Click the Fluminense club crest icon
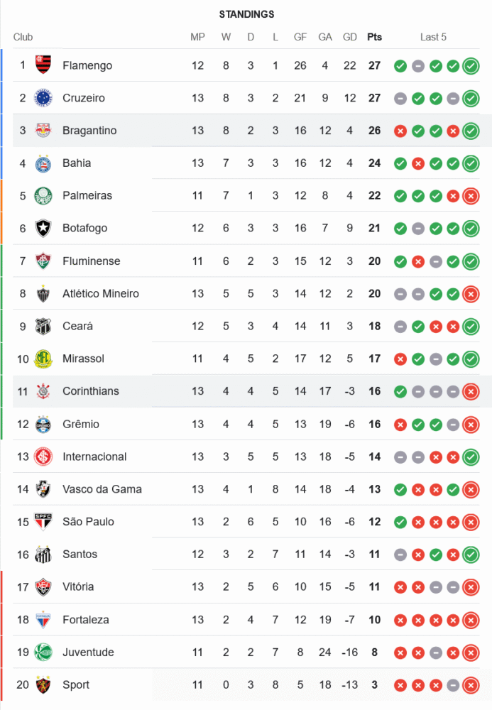Screen dimensions: 492x710 (43, 261)
